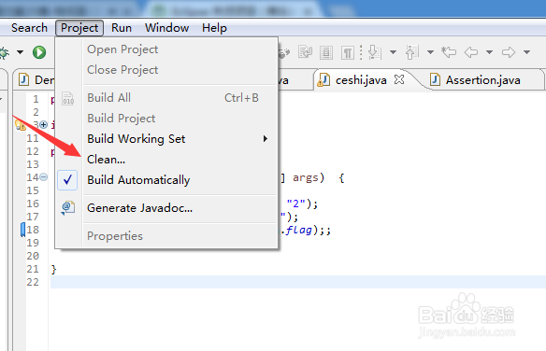546x351 pixels.
Task: Toggle Word Wrap toolbar icon
Action: pyautogui.click(x=305, y=52)
